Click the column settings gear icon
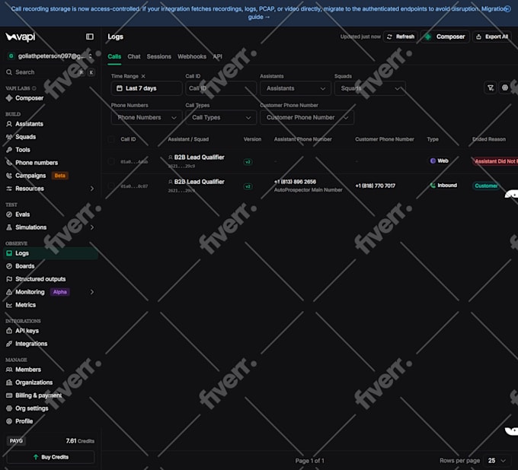Viewport: 518px width, 470px height. (505, 87)
